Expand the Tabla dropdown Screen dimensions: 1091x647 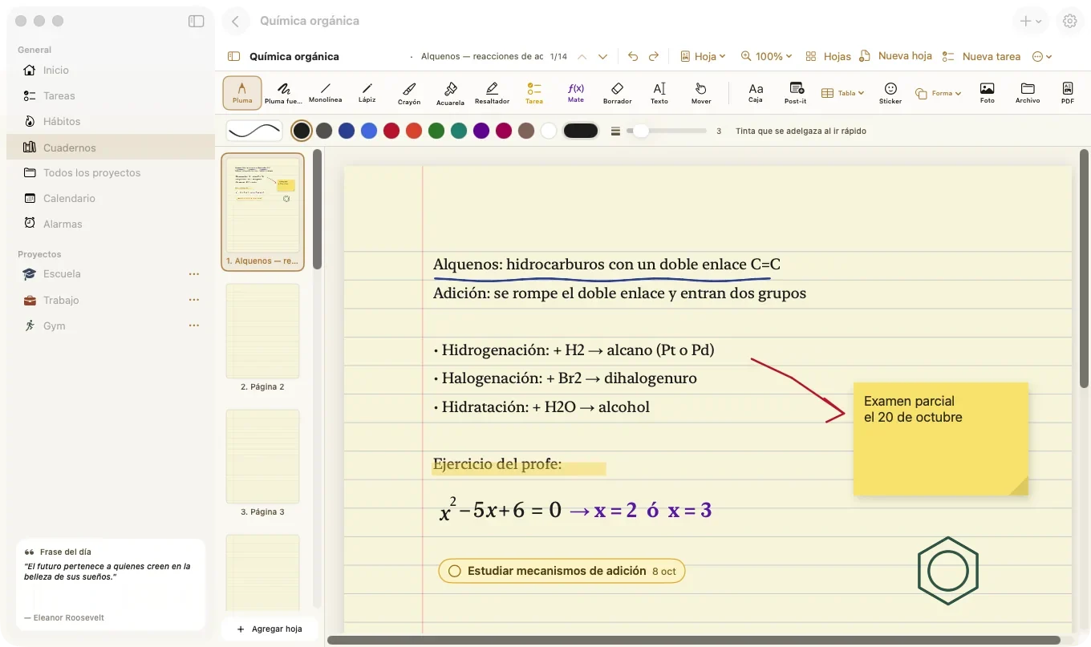coord(843,93)
